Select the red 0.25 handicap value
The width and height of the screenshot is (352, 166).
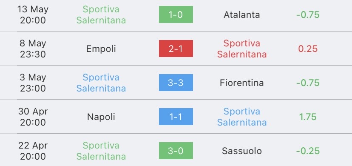coord(308,49)
